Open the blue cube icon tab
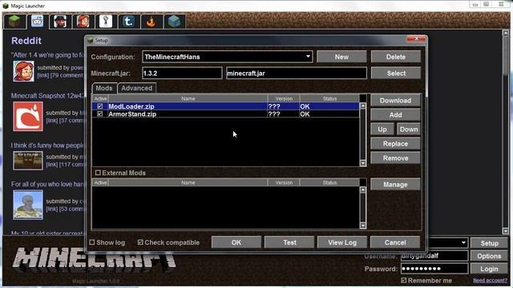Viewport: 513px width, 288px height. click(x=174, y=22)
